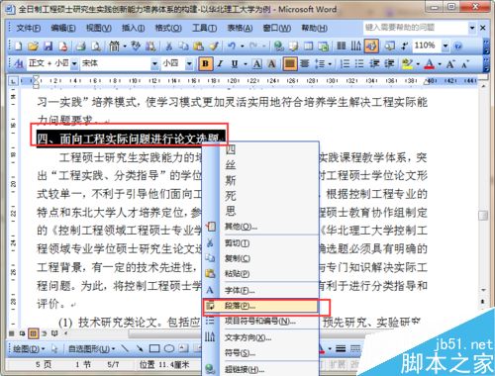The height and width of the screenshot is (376, 495).
Task: Toggle distributed alignment button
Action: (305, 63)
